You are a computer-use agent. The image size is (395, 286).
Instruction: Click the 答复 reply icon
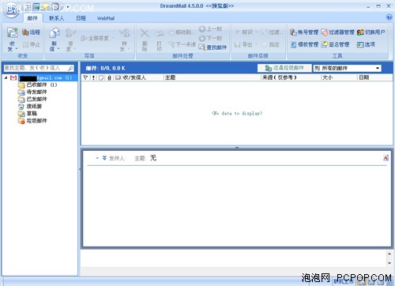point(70,33)
